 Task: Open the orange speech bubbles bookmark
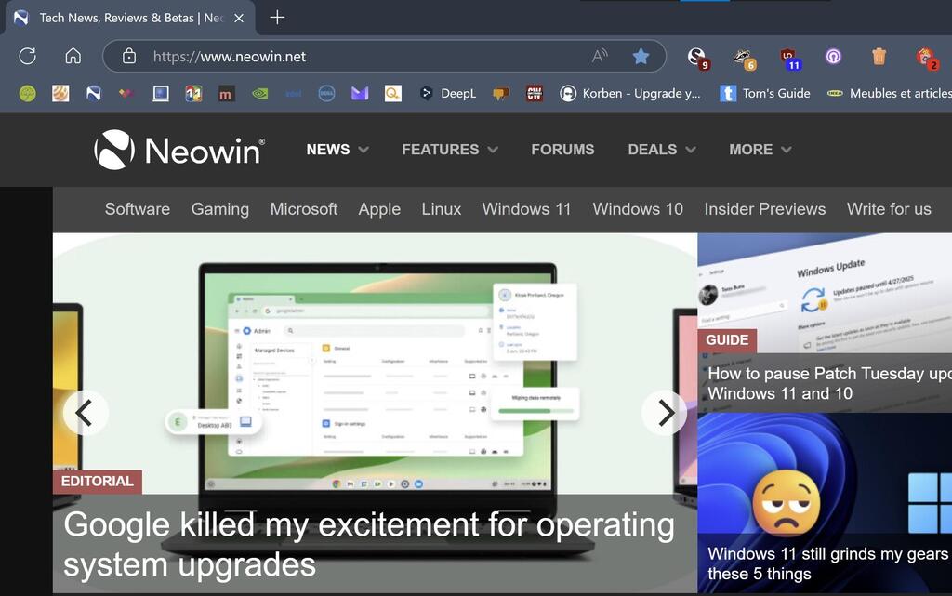click(x=501, y=94)
